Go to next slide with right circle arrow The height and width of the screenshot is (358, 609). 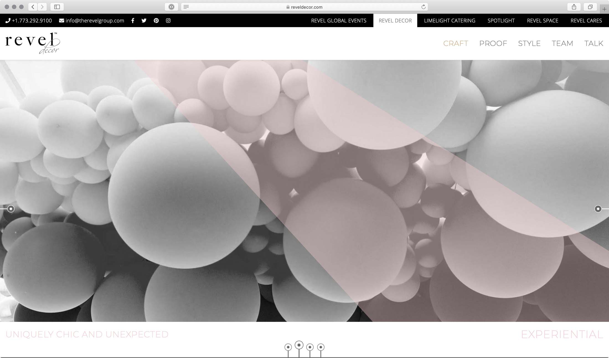598,209
